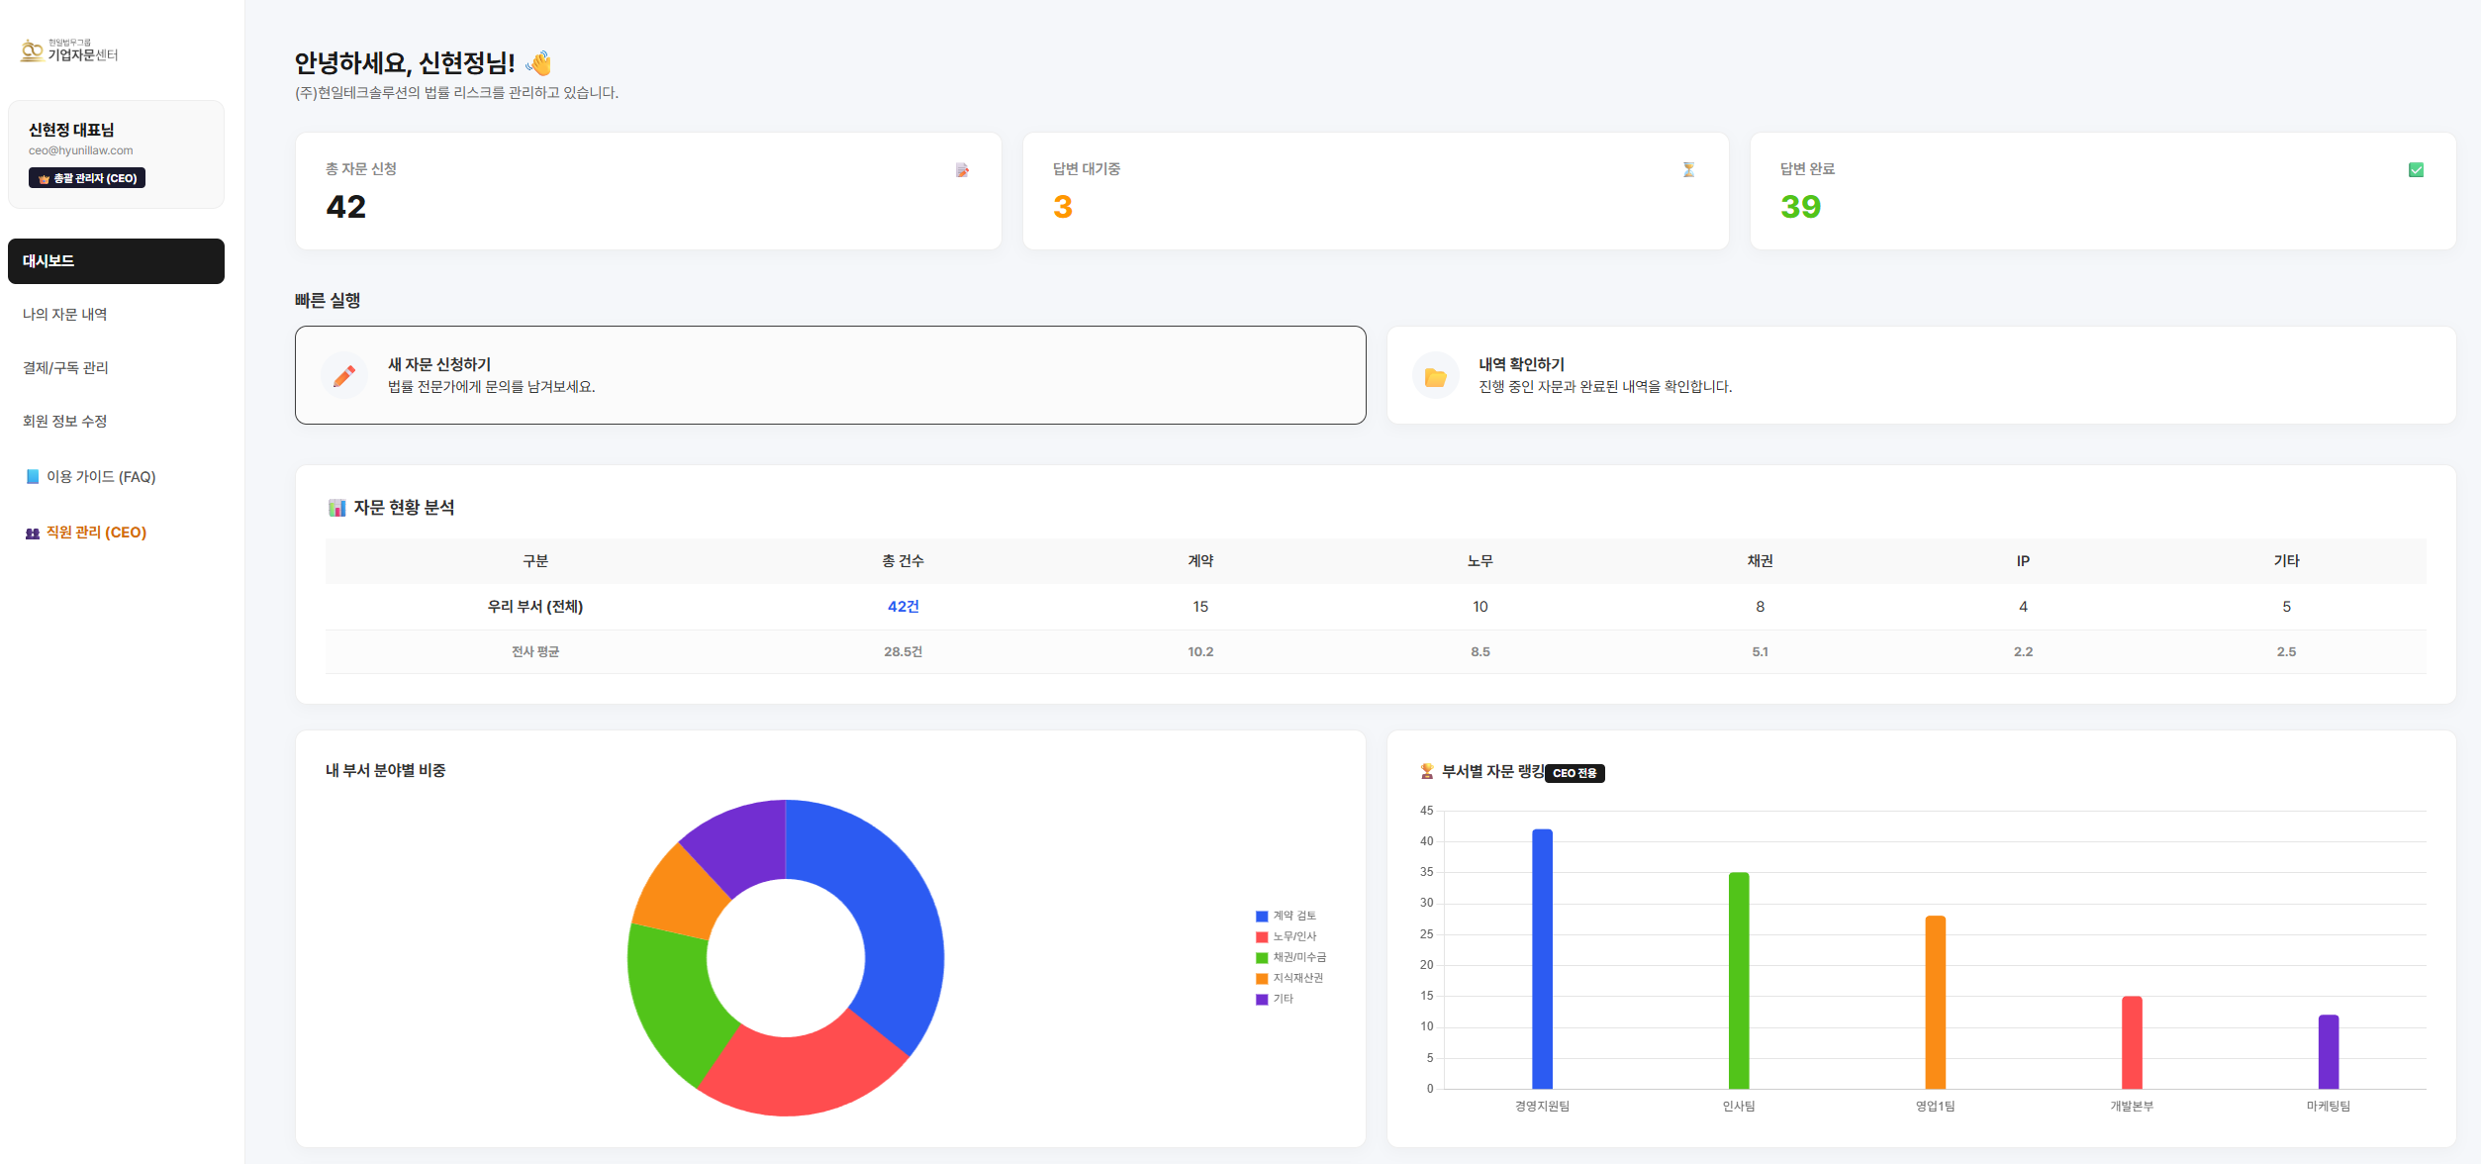The width and height of the screenshot is (2481, 1164).
Task: Toggle the 계약 검토 legend item
Action: click(1286, 916)
